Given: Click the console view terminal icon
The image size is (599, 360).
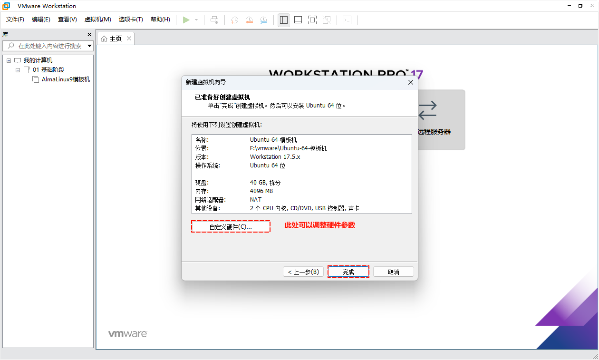Looking at the screenshot, I should tap(347, 20).
